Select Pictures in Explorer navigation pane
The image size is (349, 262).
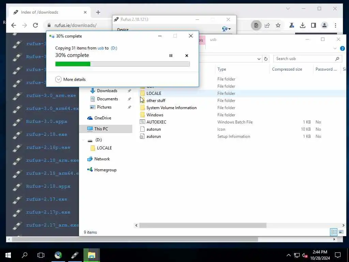[104, 107]
